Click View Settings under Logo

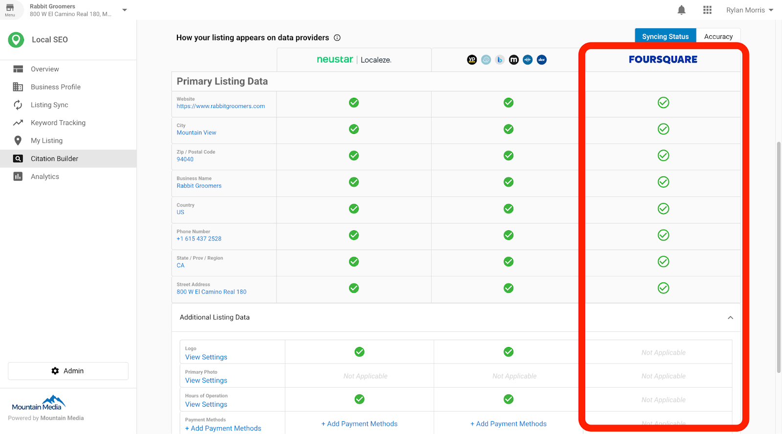click(206, 357)
